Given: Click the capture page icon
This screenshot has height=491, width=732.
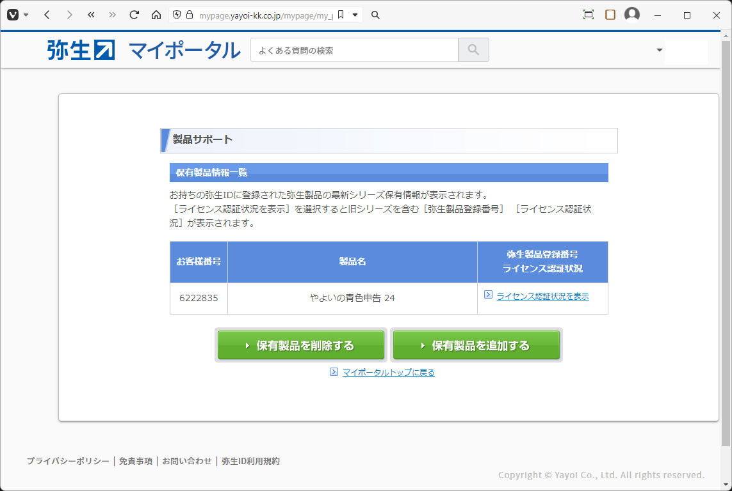Looking at the screenshot, I should point(589,15).
